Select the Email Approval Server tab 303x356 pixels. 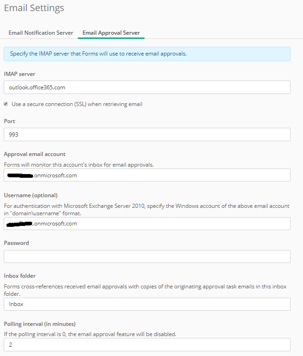coord(111,33)
